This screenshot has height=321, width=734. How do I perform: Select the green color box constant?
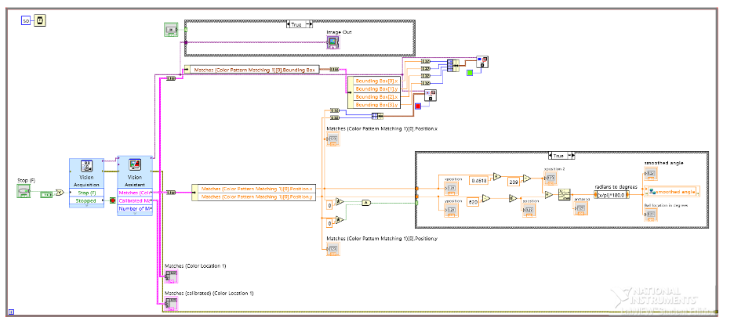pyautogui.click(x=470, y=73)
